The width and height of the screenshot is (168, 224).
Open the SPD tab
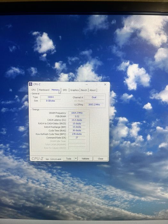click(x=65, y=90)
